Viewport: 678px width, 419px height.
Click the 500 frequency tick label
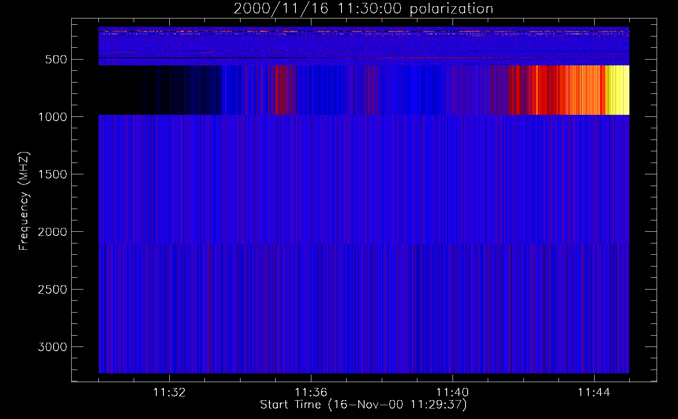click(56, 59)
